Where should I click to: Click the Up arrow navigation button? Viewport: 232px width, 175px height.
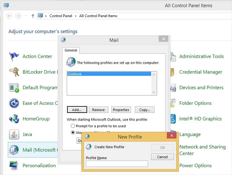[33, 16]
